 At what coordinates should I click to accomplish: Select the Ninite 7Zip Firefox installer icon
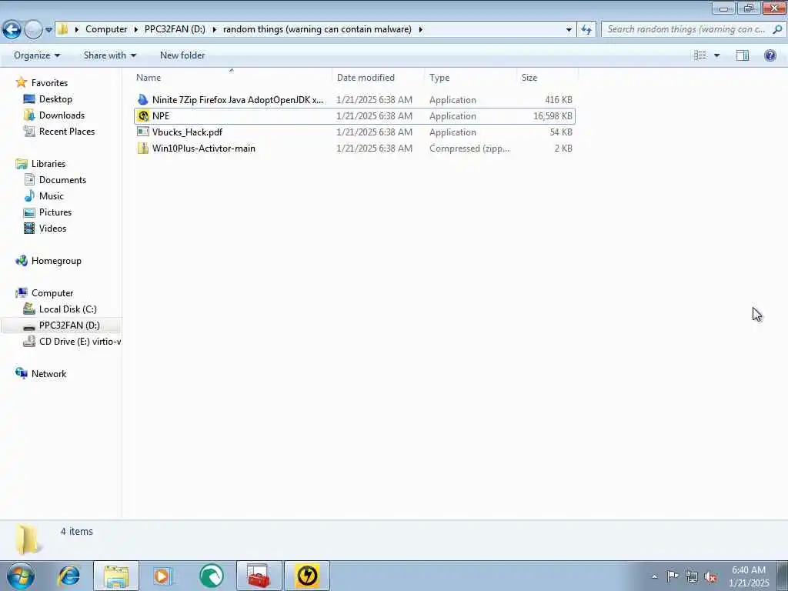tap(142, 99)
